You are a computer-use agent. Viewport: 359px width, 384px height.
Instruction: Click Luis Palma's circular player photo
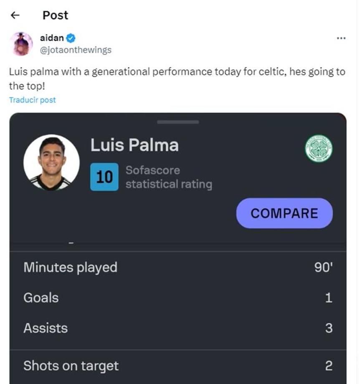[x=51, y=162]
